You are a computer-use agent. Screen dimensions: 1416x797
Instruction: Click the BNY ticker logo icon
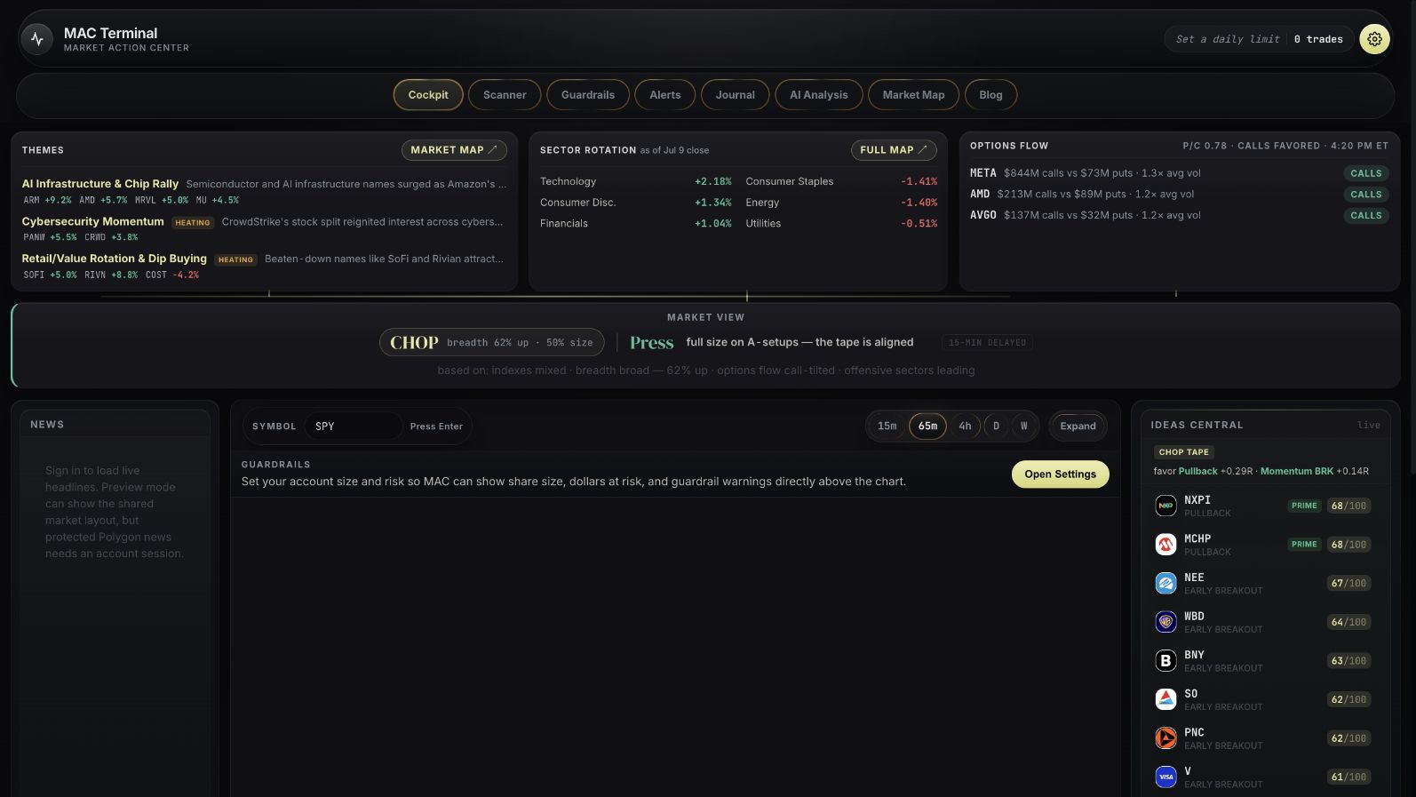point(1165,660)
